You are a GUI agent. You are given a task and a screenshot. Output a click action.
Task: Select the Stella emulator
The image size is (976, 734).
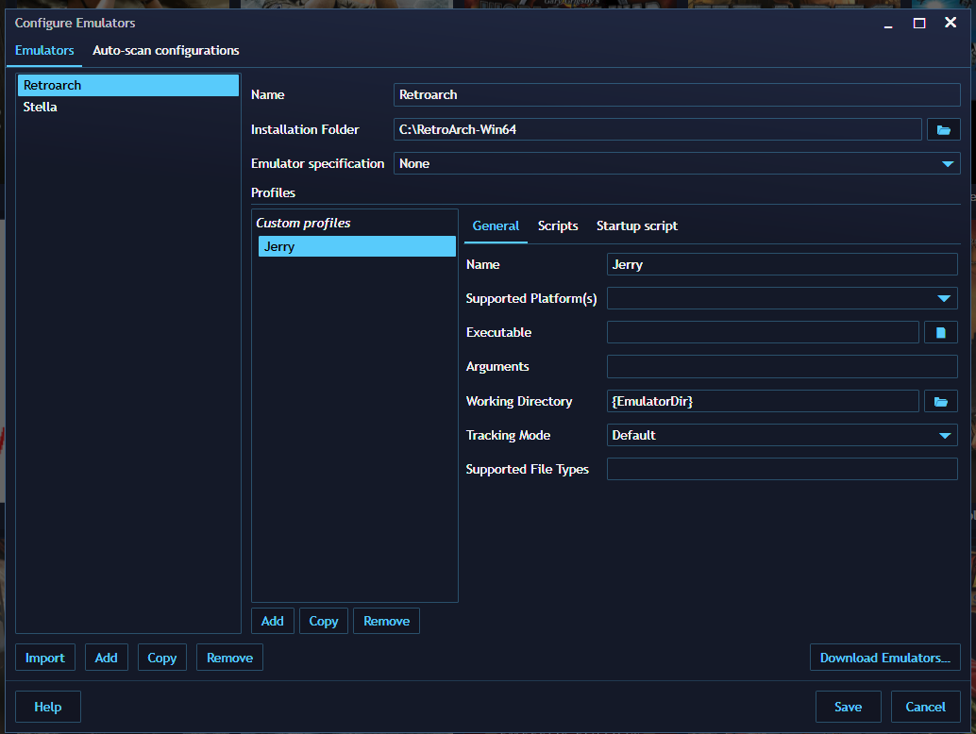click(40, 107)
